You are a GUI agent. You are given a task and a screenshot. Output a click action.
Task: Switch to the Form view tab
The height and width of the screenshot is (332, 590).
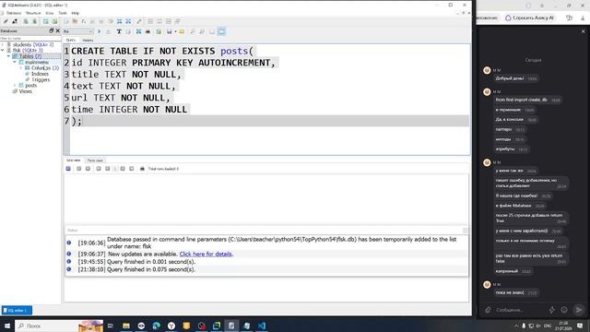point(95,160)
